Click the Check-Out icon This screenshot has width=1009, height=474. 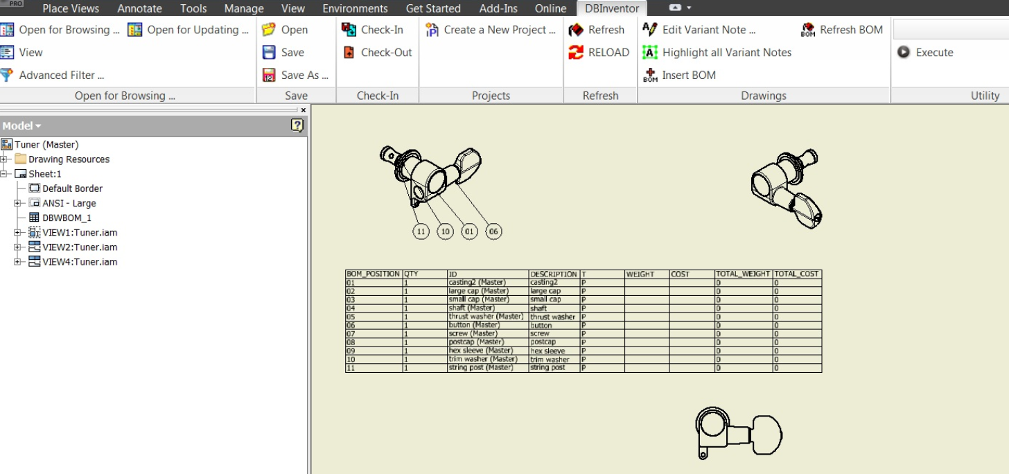coord(349,52)
